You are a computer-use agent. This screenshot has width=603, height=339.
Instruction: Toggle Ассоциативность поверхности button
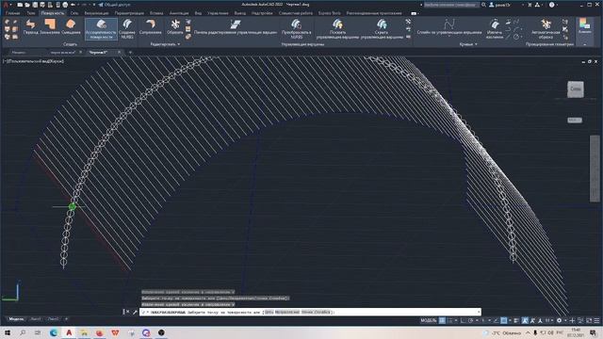(x=101, y=29)
